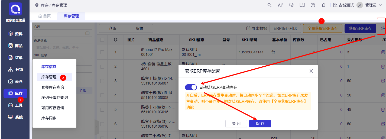Open notifications bell icon
The image size is (386, 139).
pos(324,5)
